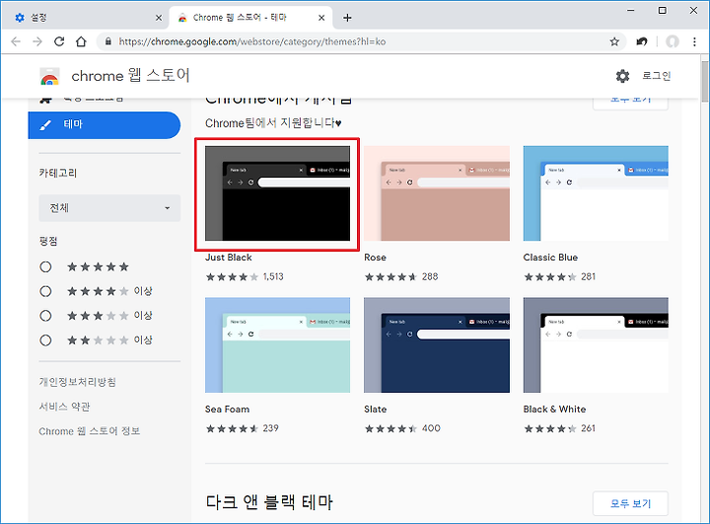Open the Chrome 웹 스토어 정보 link

(x=89, y=431)
